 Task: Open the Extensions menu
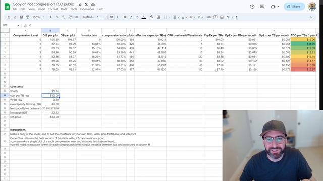tap(87, 9)
